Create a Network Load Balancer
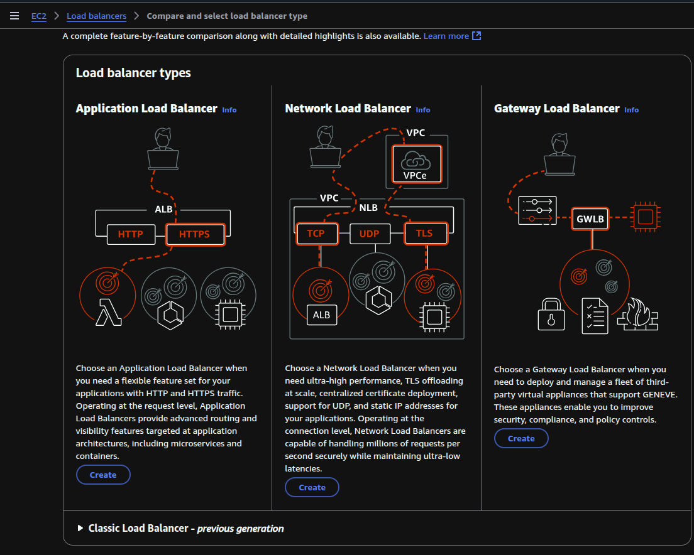This screenshot has height=555, width=694. (312, 487)
